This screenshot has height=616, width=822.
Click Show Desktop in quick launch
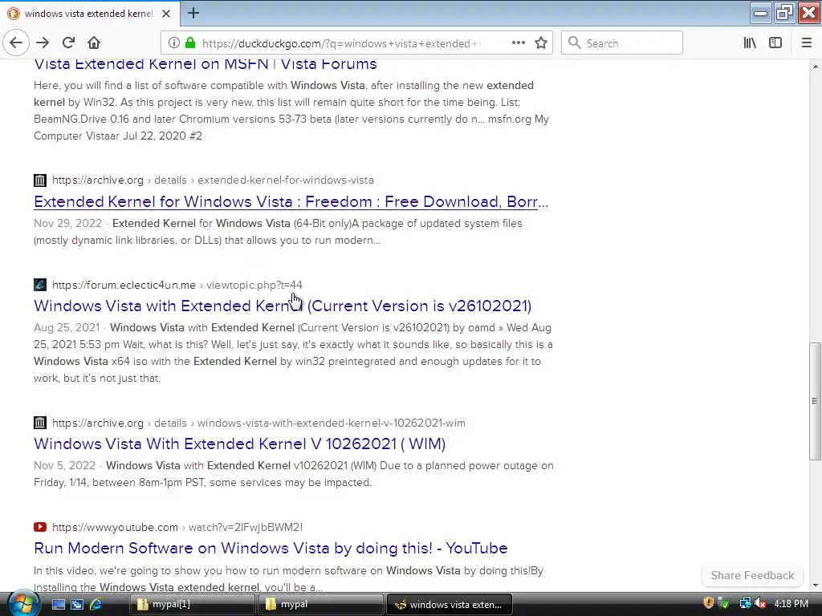pos(58,605)
